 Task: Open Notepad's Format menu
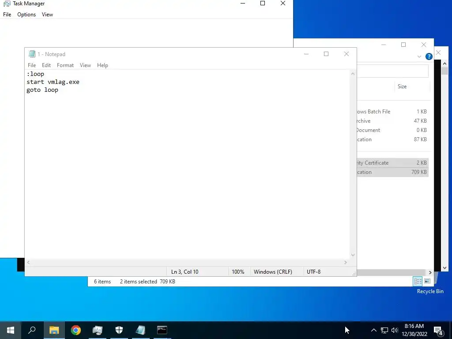(65, 65)
